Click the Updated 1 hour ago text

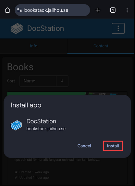(34, 178)
